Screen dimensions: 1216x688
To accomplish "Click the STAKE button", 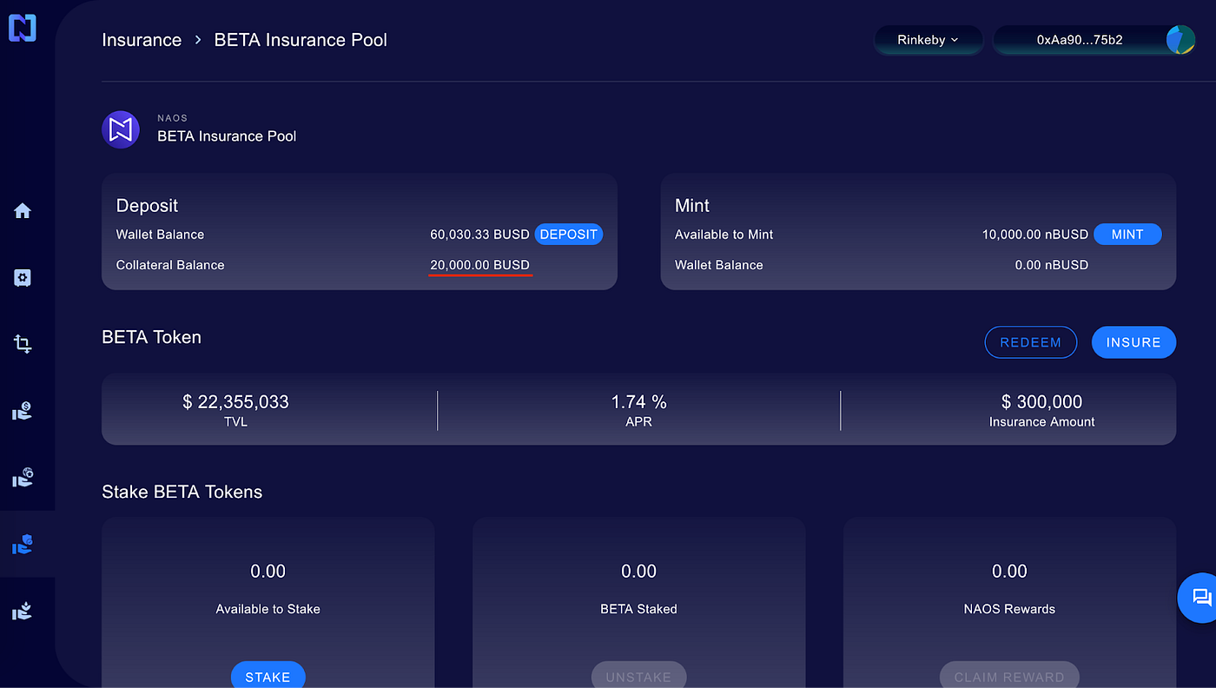I will click(x=268, y=675).
